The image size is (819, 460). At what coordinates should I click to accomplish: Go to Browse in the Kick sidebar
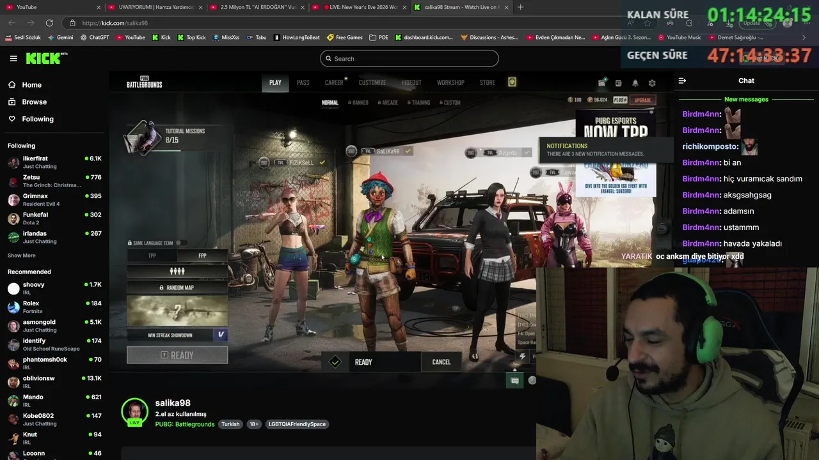[28, 102]
